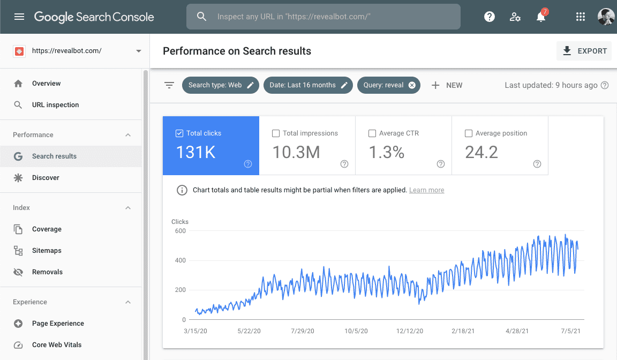Open the revealbot.com property dropdown
This screenshot has height=360, width=617.
click(139, 51)
